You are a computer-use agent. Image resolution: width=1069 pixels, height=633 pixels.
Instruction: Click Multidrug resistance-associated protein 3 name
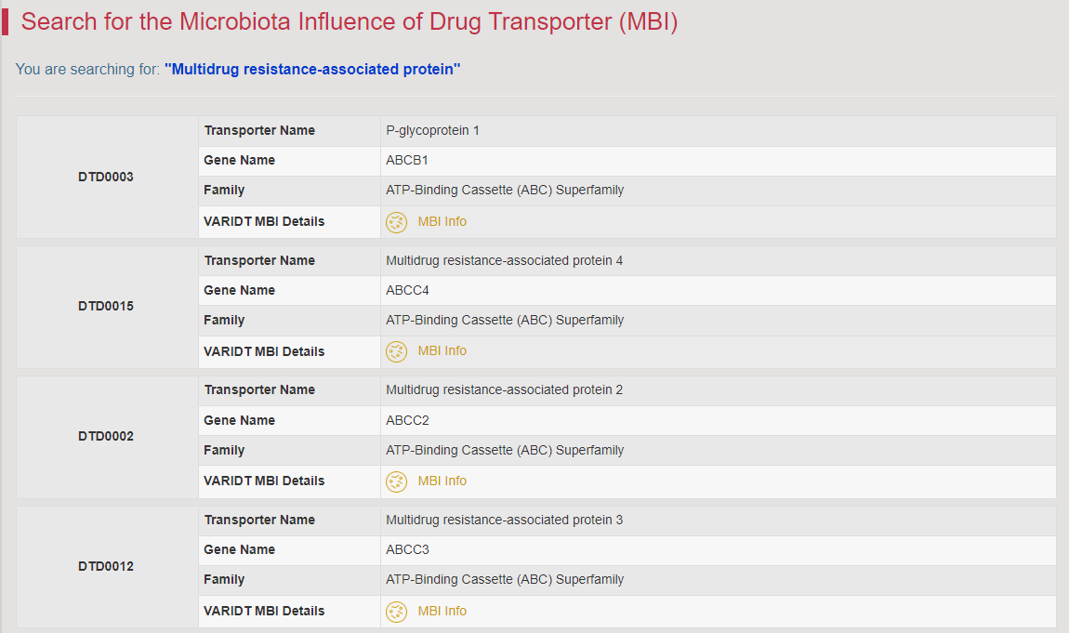[504, 521]
